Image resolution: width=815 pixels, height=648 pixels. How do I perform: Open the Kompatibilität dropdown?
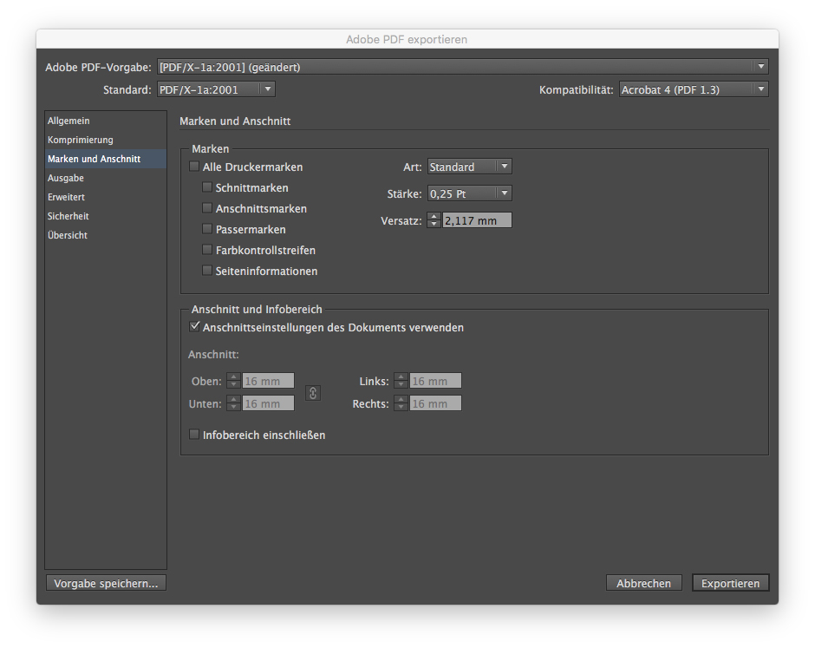tap(694, 89)
